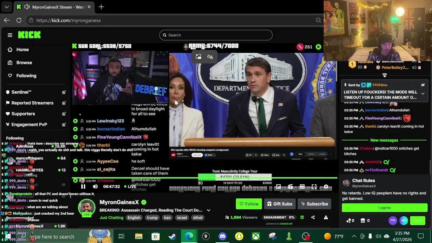Click the browser back arrow
This screenshot has height=243, width=432.
click(7, 20)
